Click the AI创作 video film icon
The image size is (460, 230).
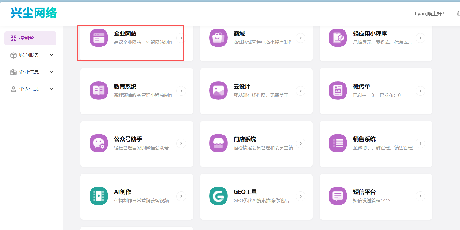click(x=99, y=196)
